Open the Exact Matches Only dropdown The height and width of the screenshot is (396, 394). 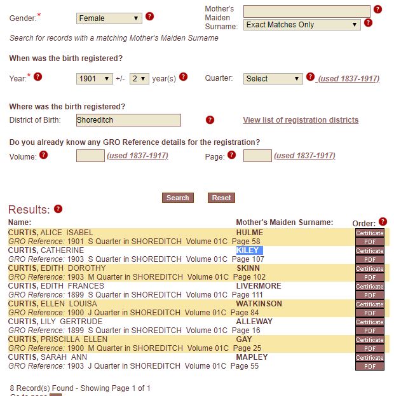click(x=302, y=25)
